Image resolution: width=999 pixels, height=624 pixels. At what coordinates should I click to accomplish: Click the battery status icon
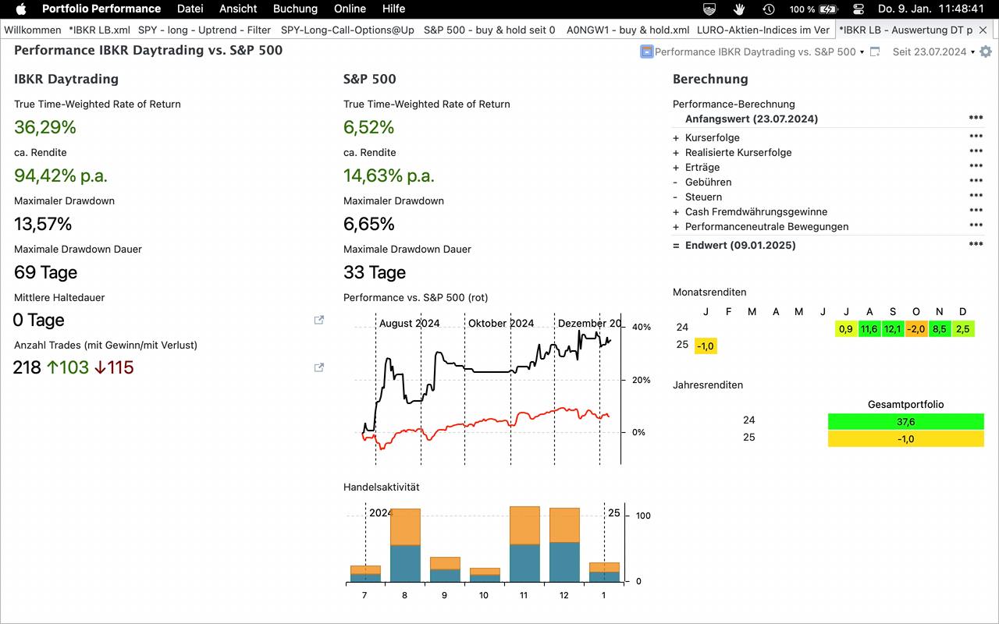coord(827,9)
